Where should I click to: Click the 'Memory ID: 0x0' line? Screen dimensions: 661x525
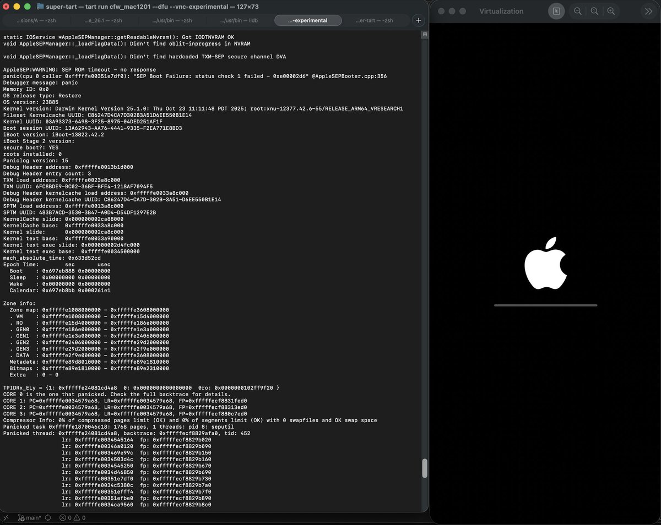26,89
